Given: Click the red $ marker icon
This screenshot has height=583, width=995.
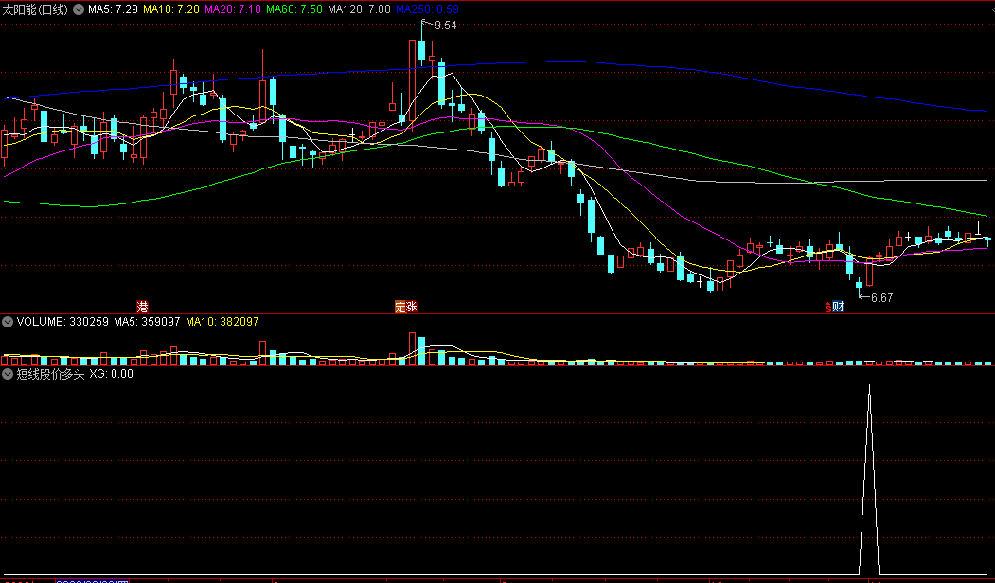Looking at the screenshot, I should pos(828,308).
